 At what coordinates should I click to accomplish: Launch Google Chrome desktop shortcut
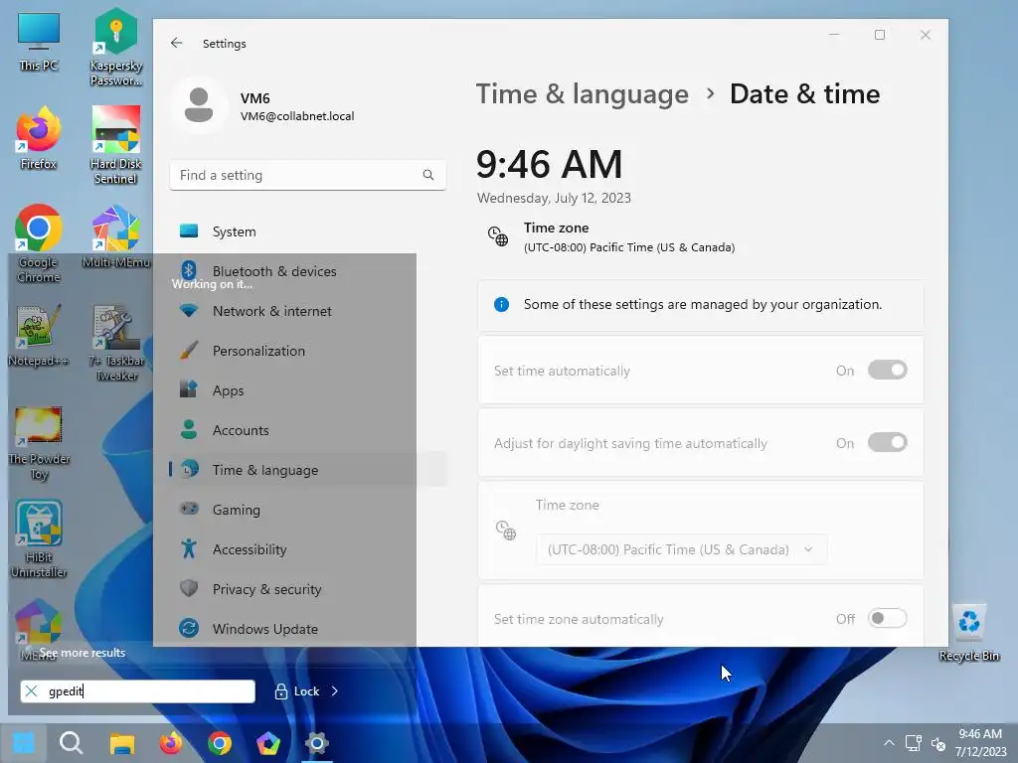pyautogui.click(x=39, y=244)
